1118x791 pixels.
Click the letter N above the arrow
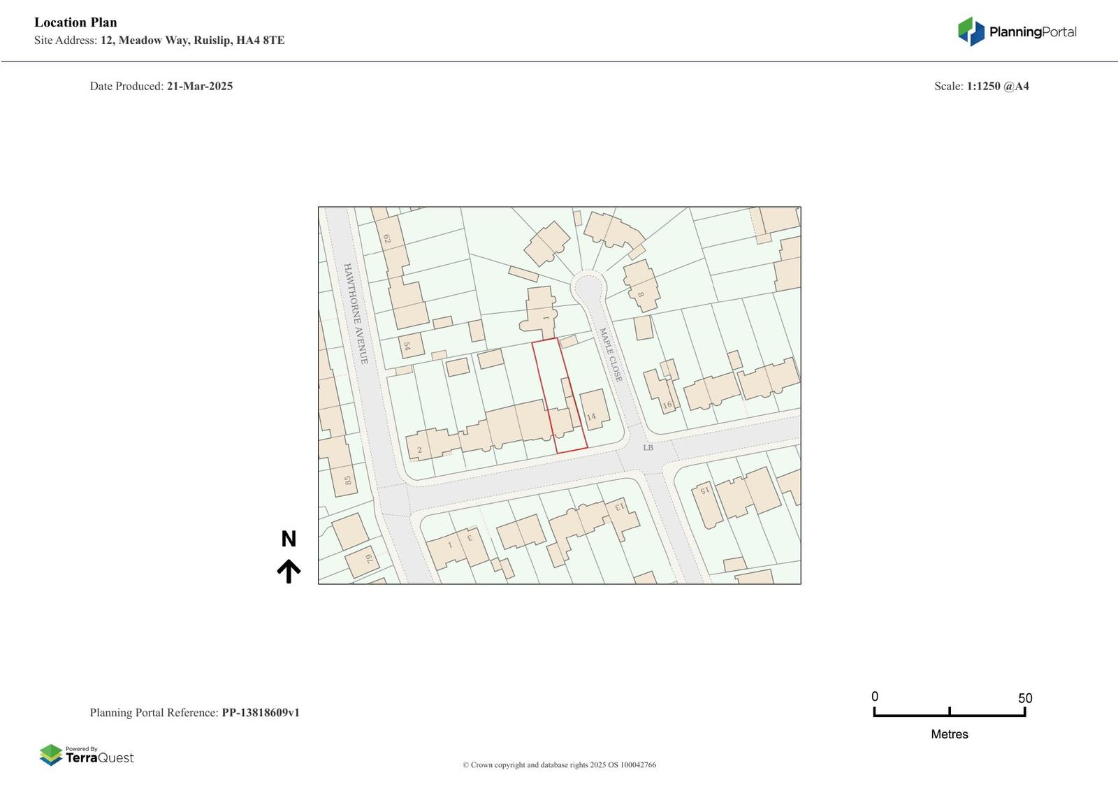[x=289, y=539]
